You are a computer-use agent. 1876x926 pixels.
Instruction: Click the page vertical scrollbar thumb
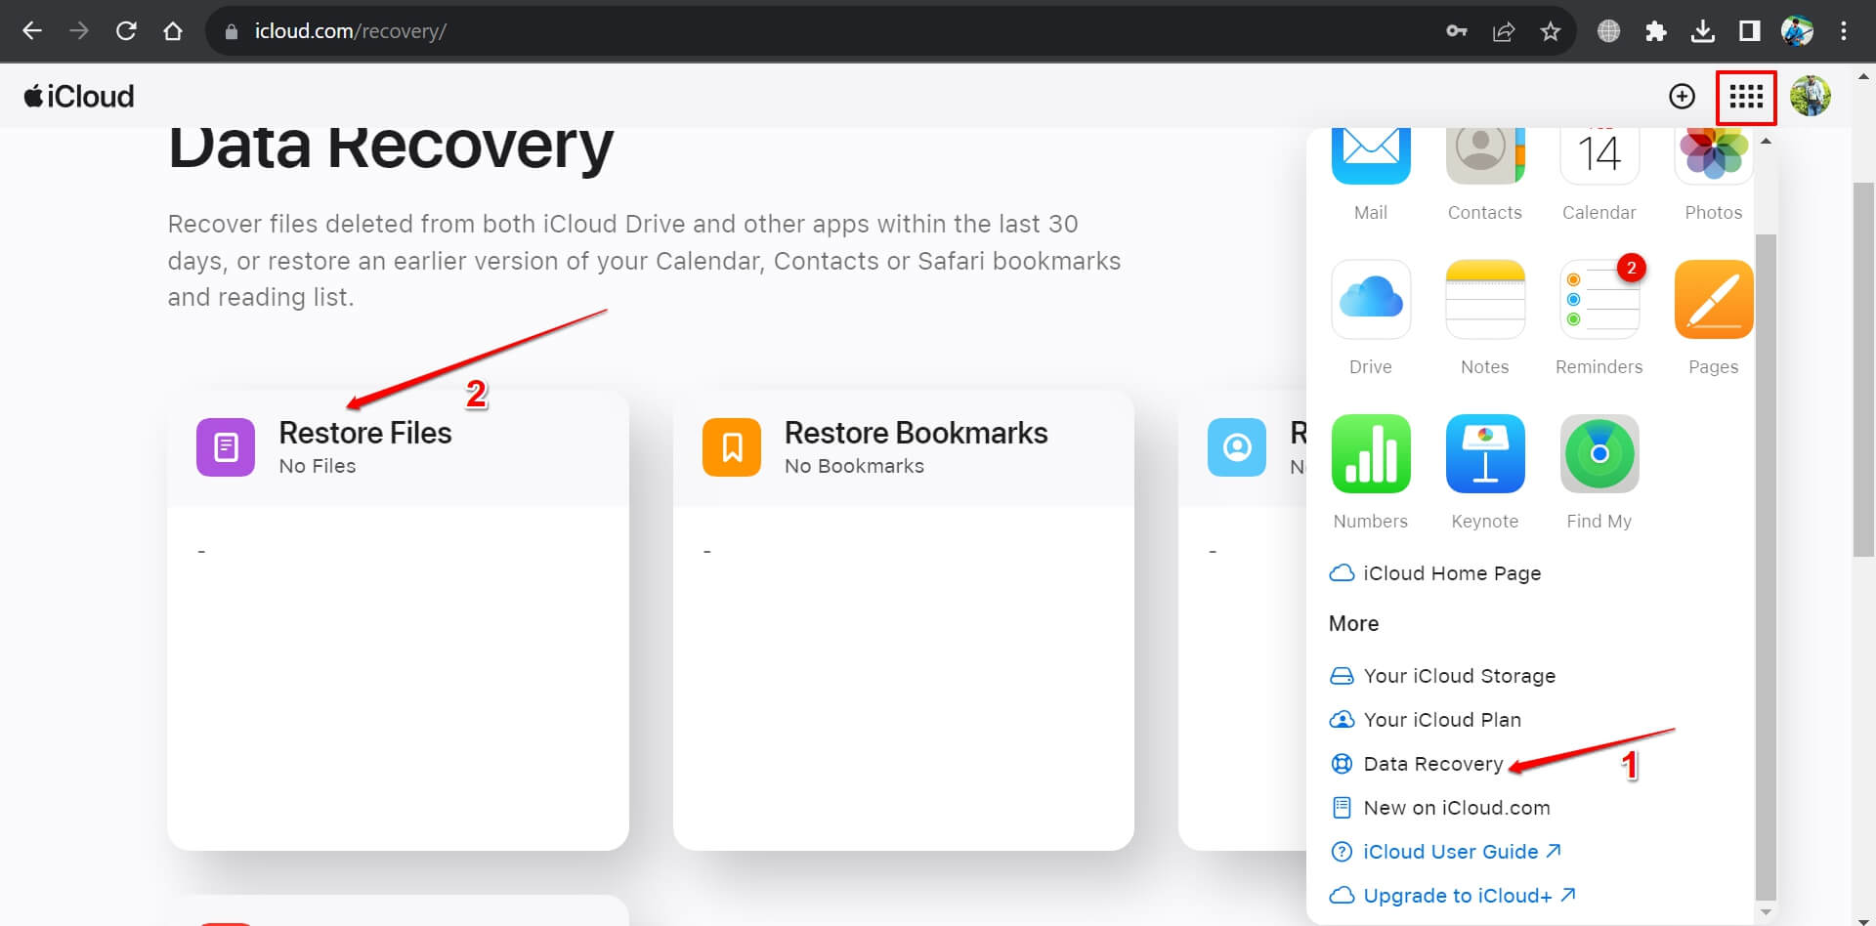1863,369
